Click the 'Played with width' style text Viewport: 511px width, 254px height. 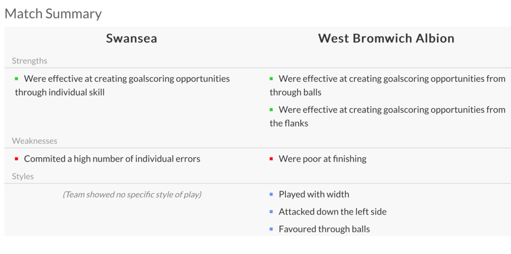click(314, 195)
